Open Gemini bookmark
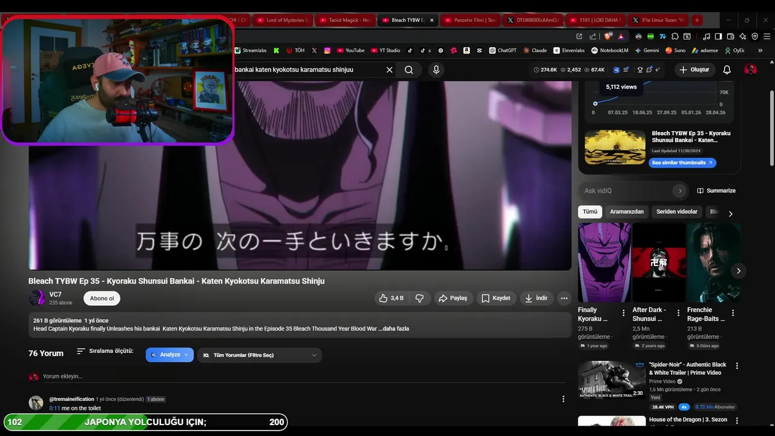The height and width of the screenshot is (436, 775). click(x=647, y=51)
